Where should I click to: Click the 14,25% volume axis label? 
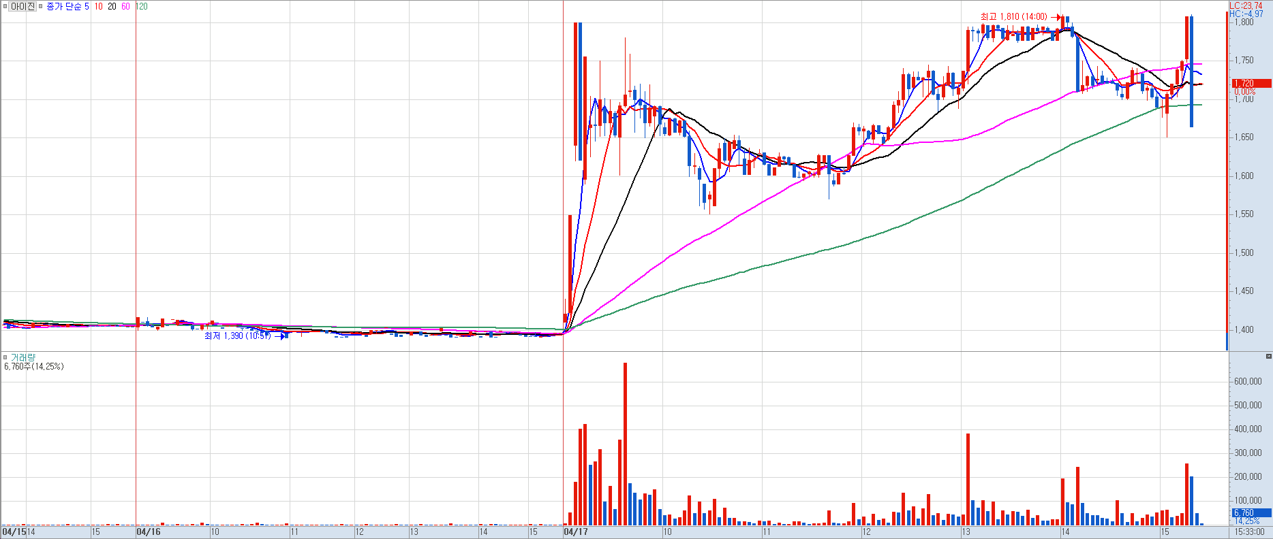(x=1247, y=521)
